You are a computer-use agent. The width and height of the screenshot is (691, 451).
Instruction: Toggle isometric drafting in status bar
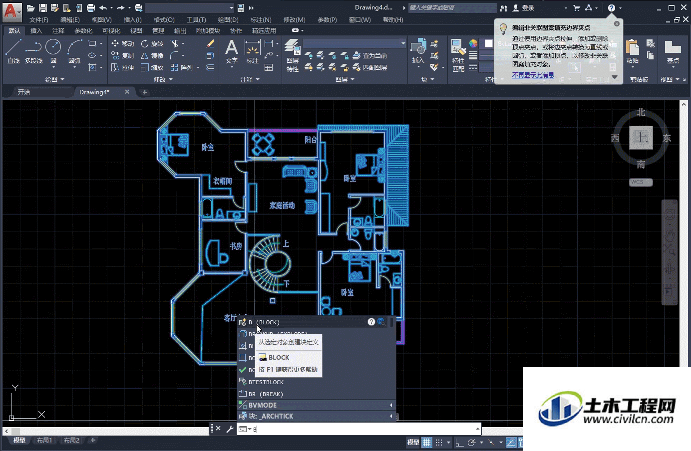(491, 442)
